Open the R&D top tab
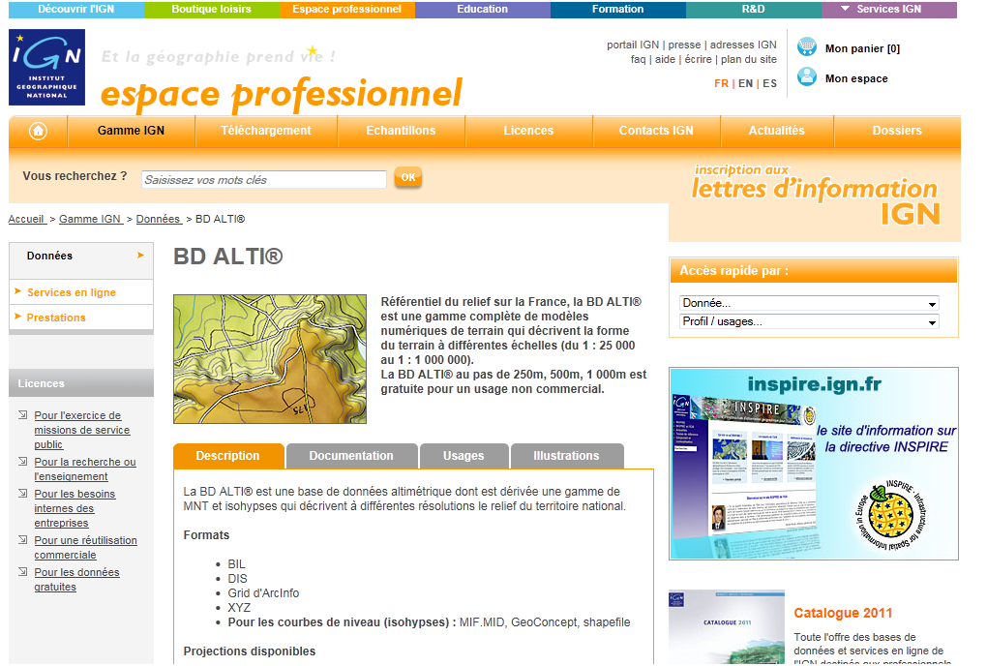The image size is (987, 666). pos(754,9)
